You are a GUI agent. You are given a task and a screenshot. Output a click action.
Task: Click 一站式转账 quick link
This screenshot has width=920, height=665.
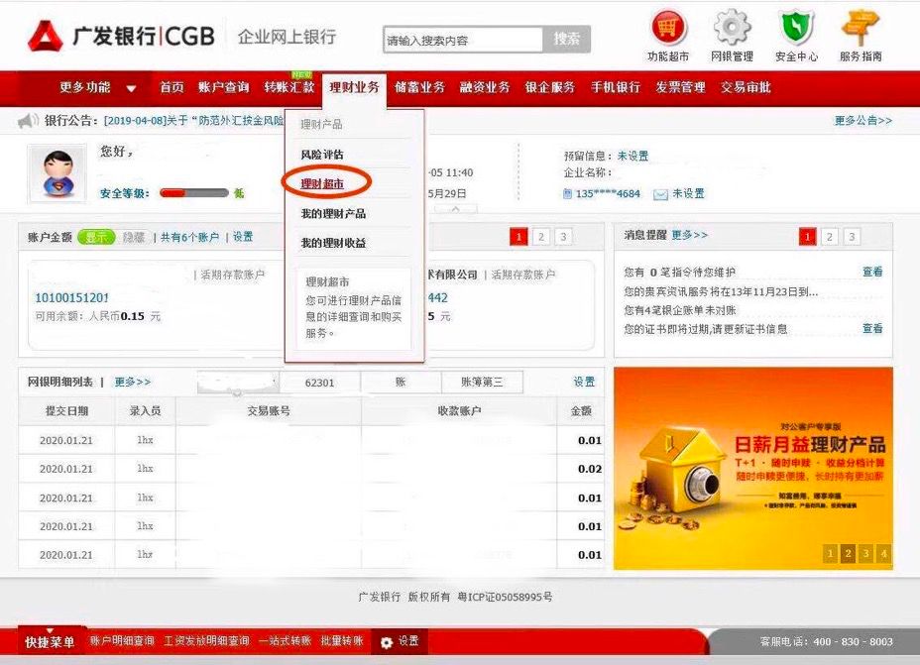click(x=285, y=641)
